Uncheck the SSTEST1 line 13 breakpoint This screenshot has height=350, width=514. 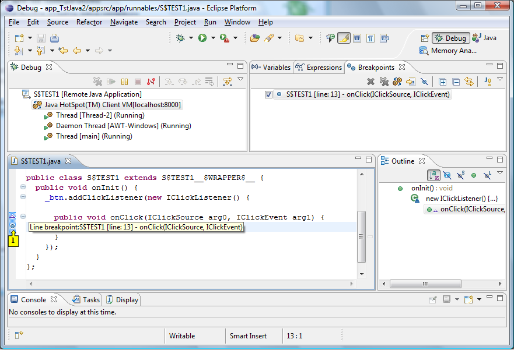point(268,94)
